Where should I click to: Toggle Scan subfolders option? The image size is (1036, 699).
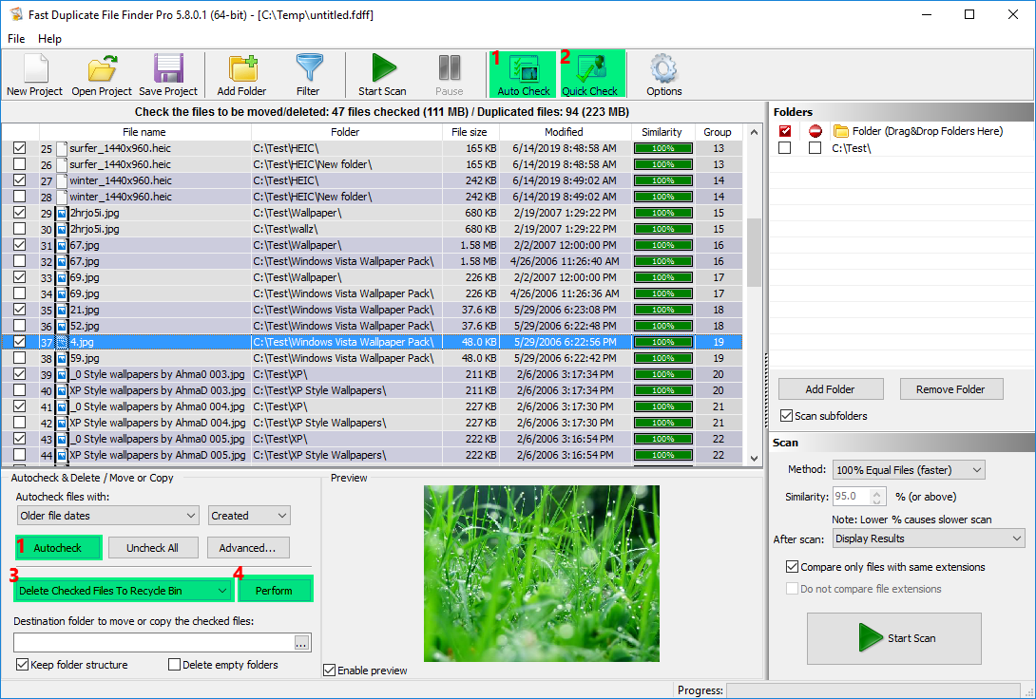787,415
